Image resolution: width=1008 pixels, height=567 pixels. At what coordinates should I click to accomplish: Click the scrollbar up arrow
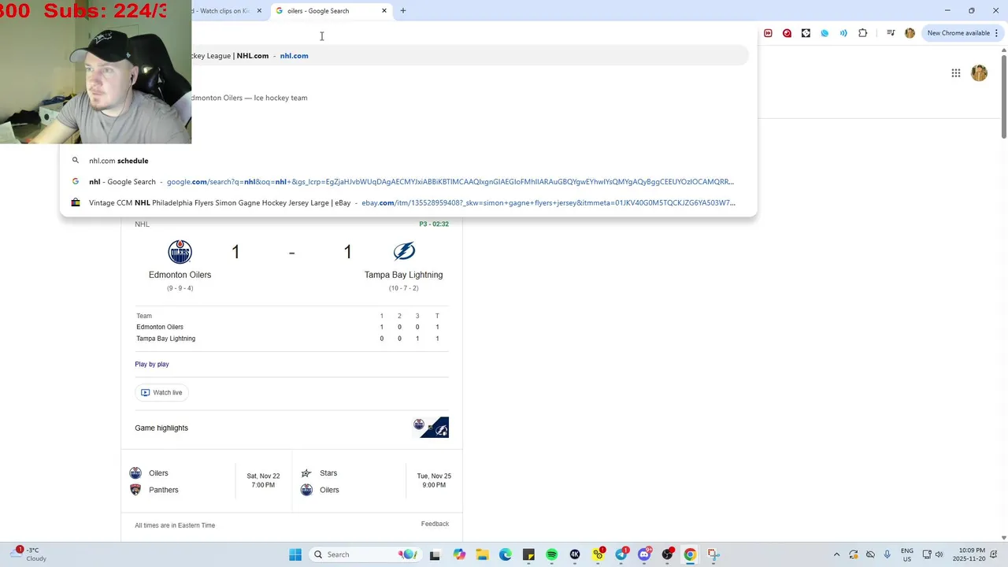pos(1003,50)
